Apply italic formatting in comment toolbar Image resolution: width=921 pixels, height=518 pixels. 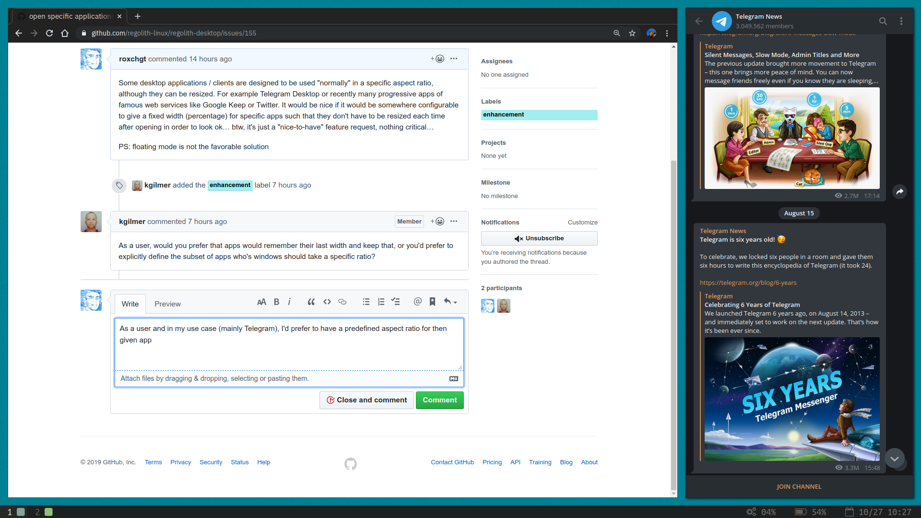[x=290, y=302]
